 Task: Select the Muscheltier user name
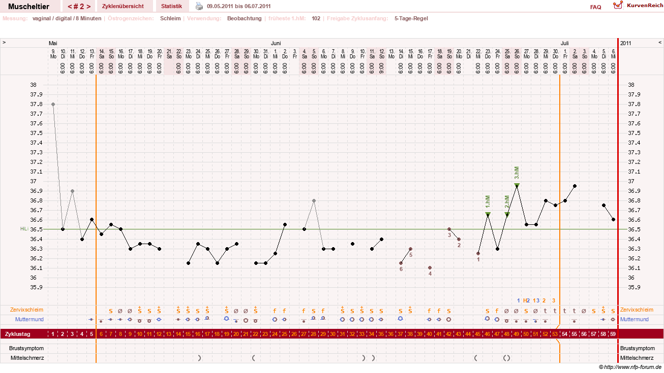click(29, 7)
